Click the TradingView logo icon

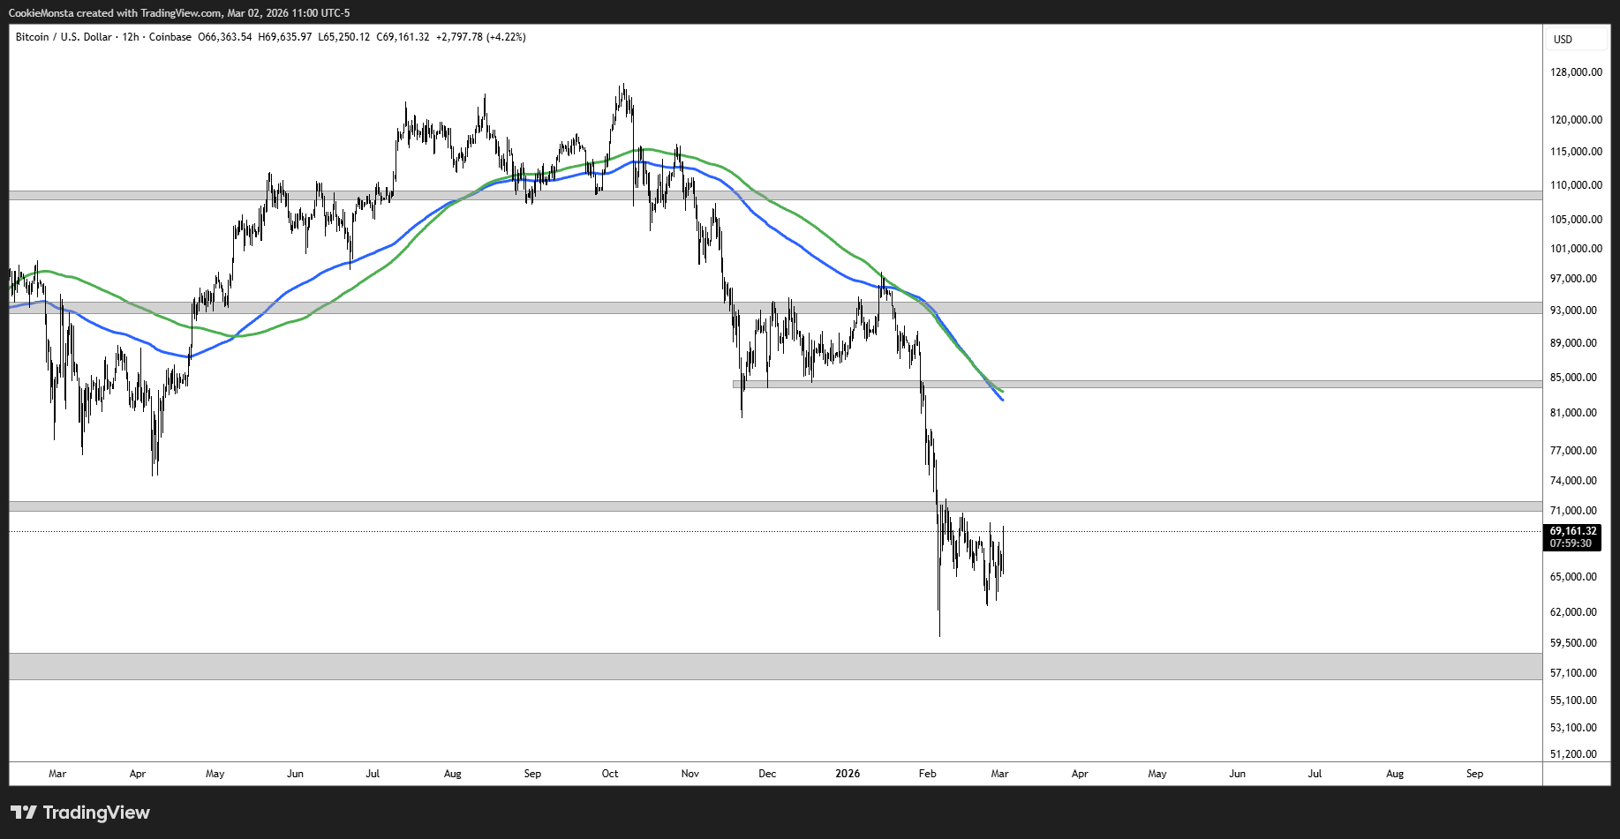[23, 813]
